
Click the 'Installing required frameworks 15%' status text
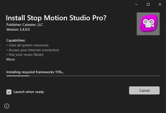tap(35, 72)
